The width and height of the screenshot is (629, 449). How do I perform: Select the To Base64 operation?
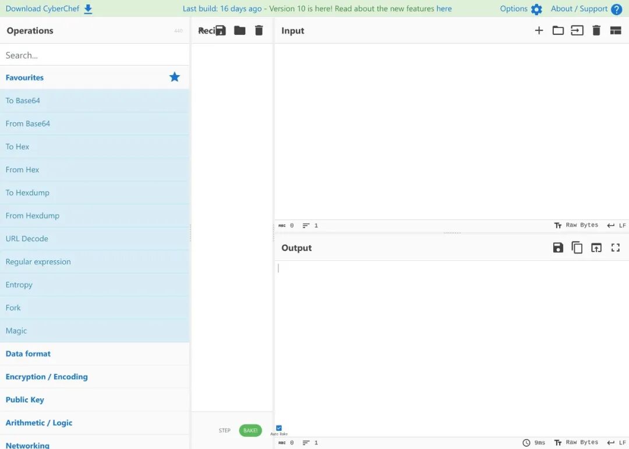(95, 101)
